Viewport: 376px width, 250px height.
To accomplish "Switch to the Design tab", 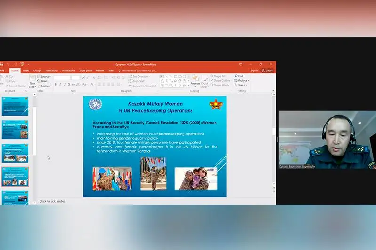I will [37, 70].
